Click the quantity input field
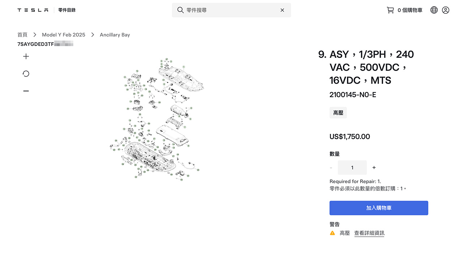The width and height of the screenshot is (463, 260). [352, 168]
